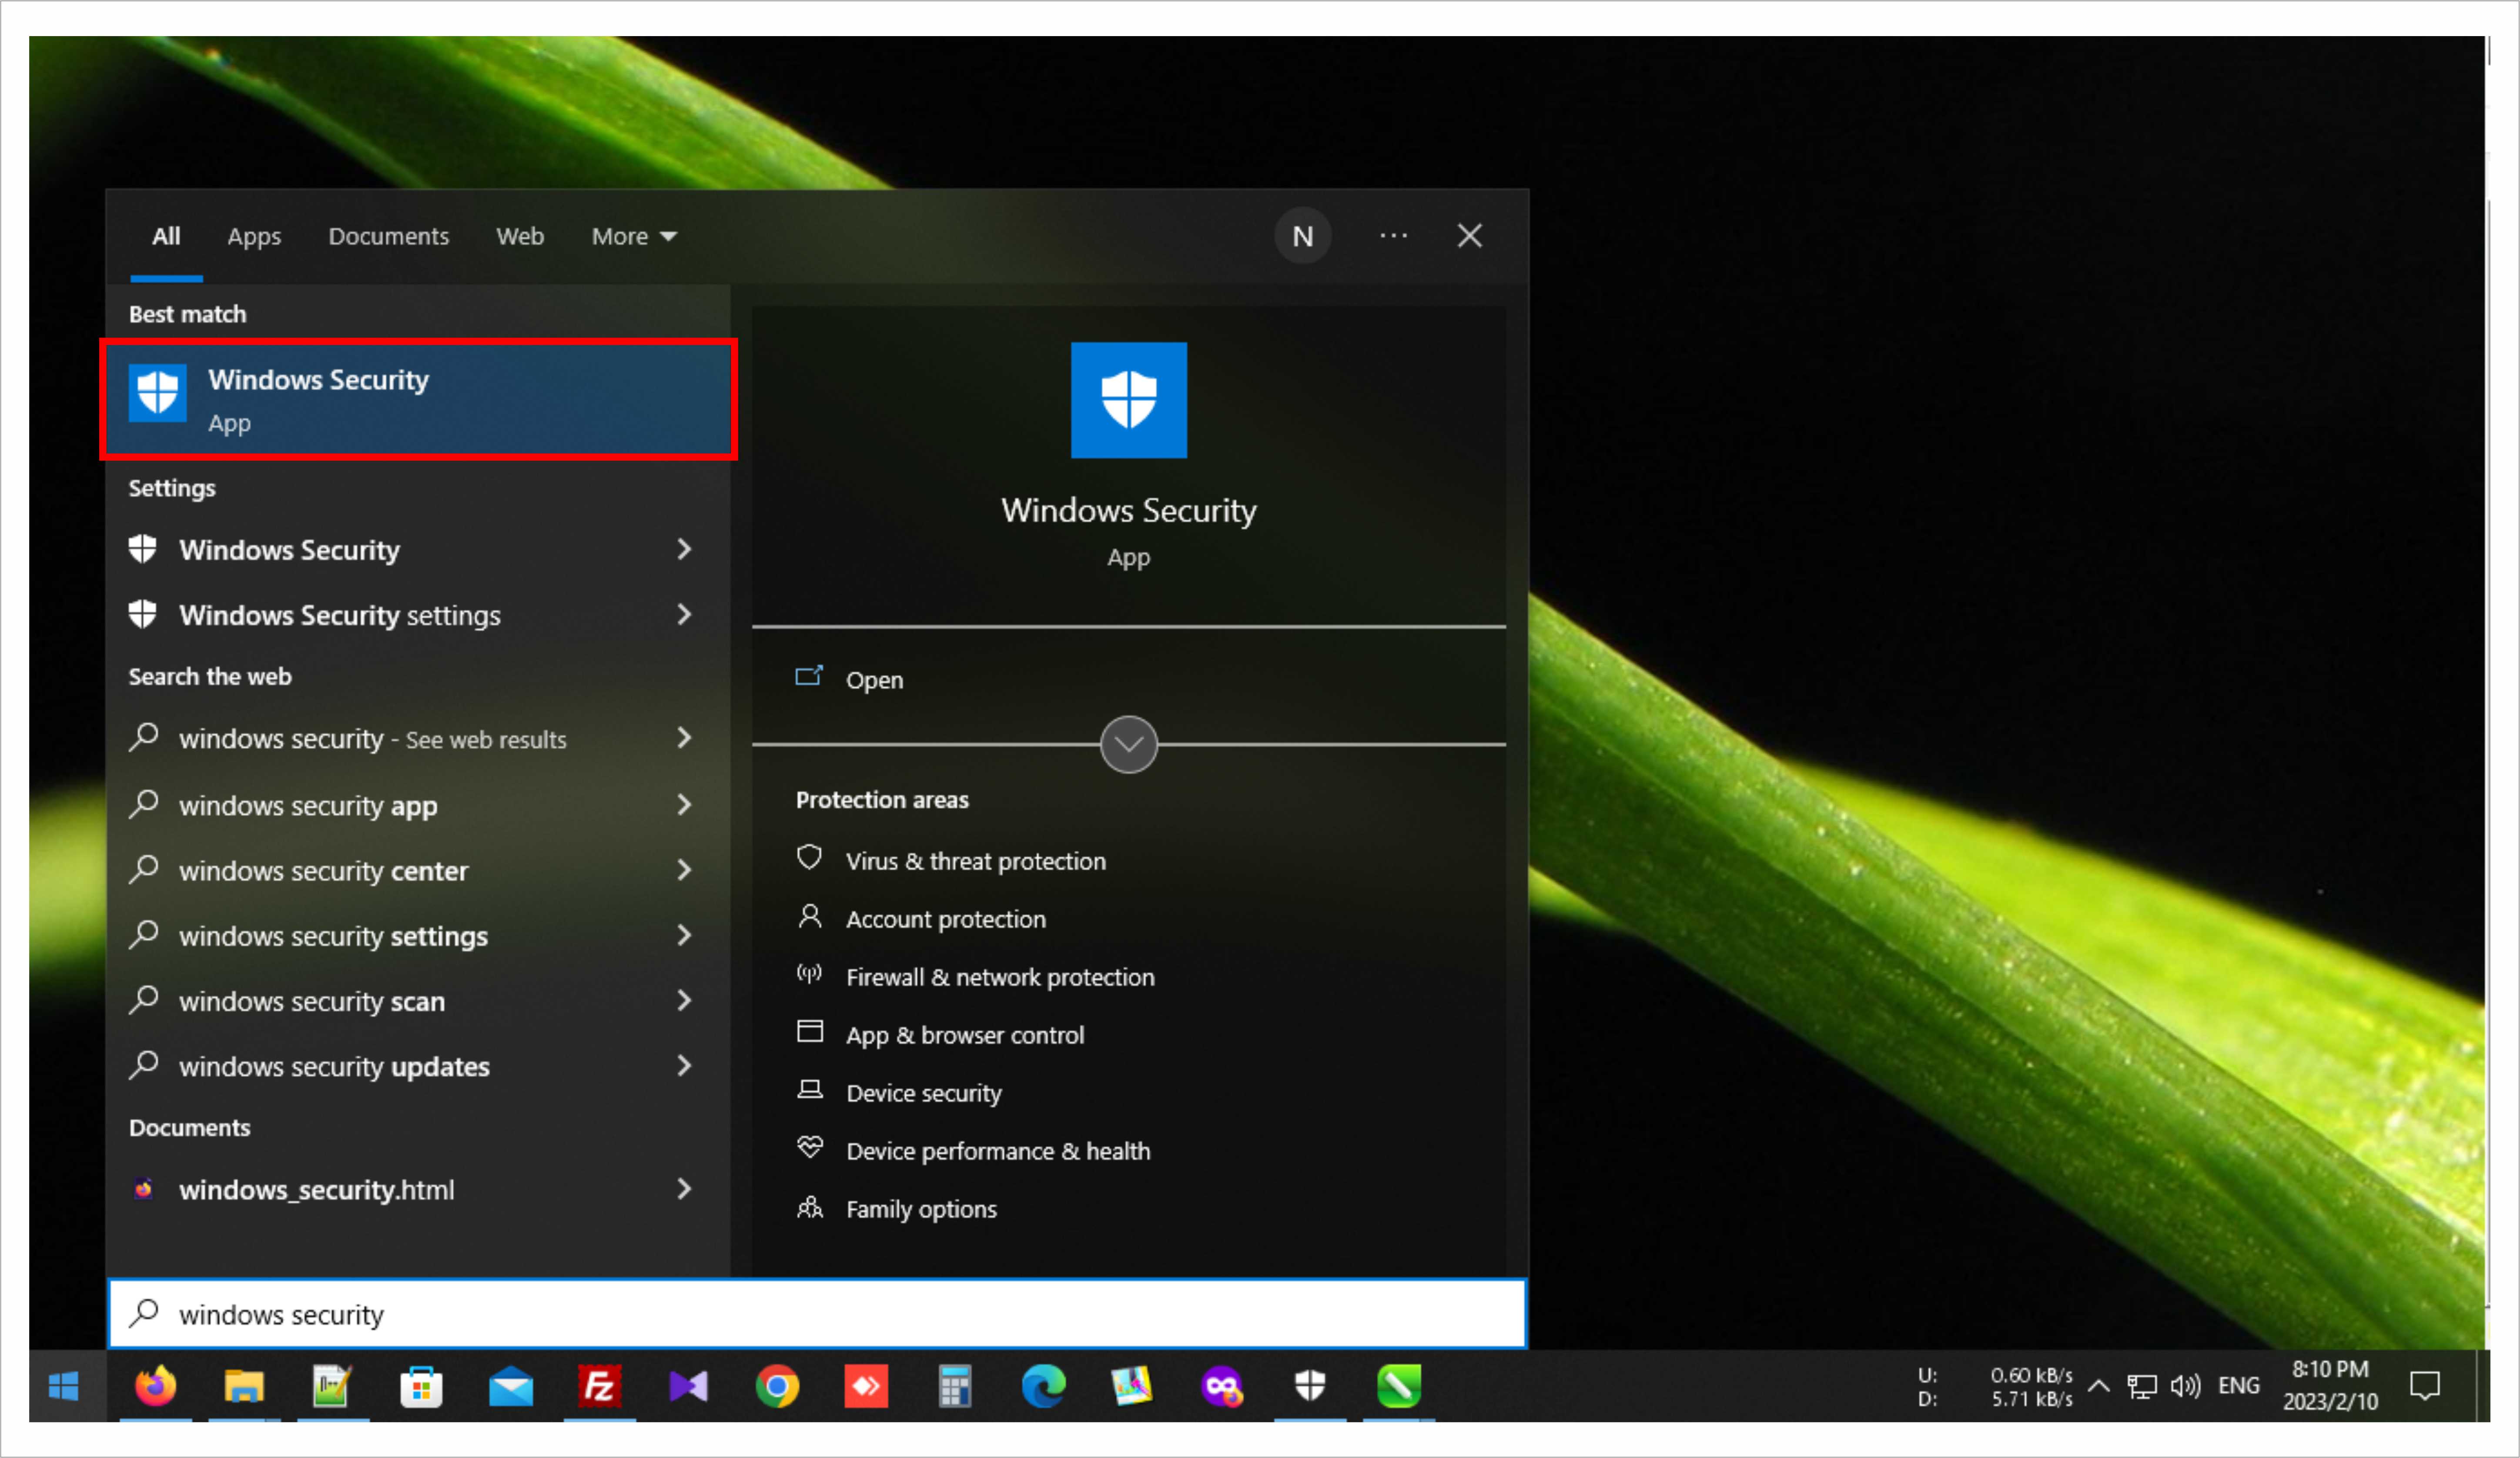Open App & browser control

pos(964,1035)
